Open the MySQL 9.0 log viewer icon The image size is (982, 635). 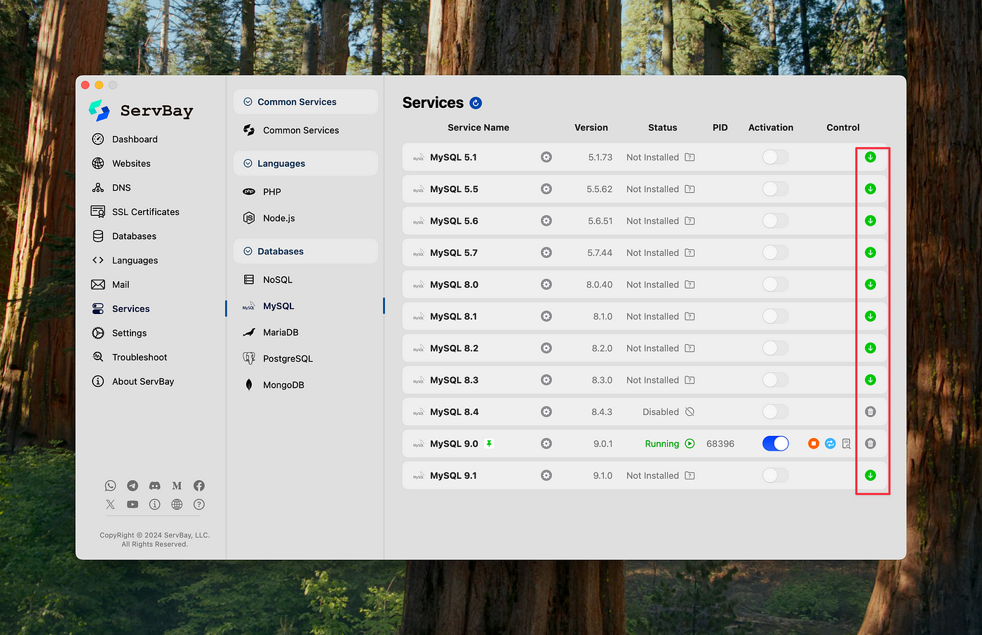pos(847,444)
